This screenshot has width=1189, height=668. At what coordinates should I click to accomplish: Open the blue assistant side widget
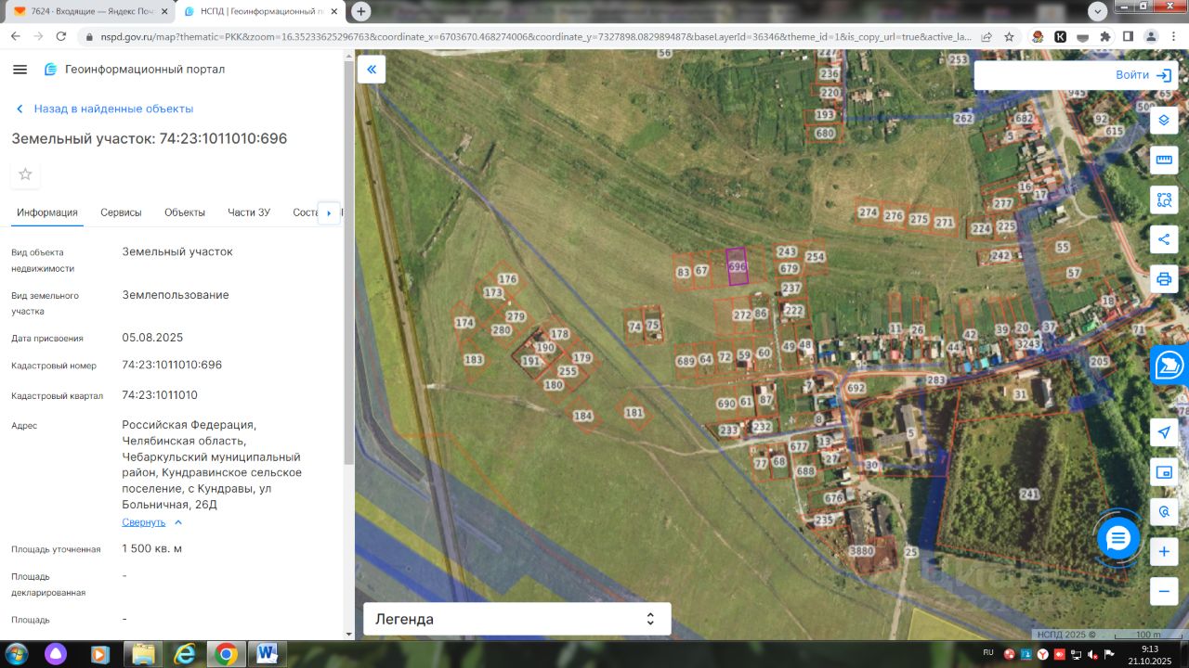point(1169,366)
